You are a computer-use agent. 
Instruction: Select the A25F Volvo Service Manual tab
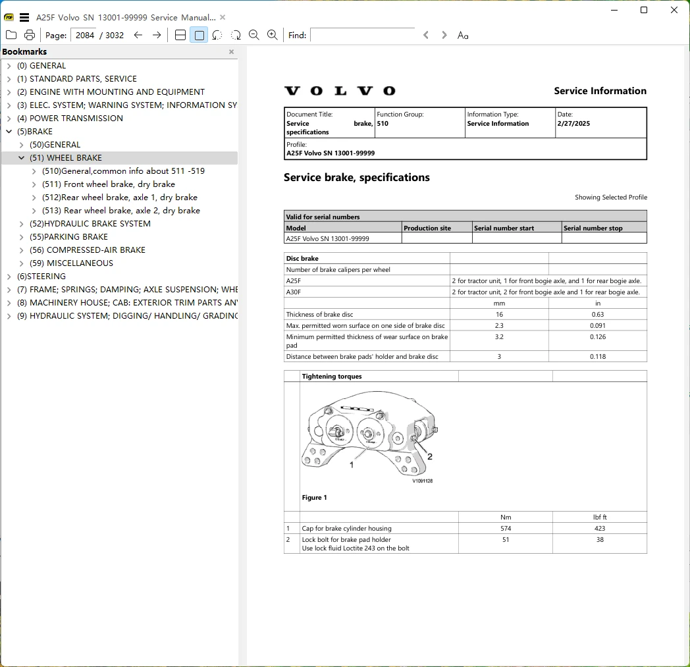tap(126, 18)
